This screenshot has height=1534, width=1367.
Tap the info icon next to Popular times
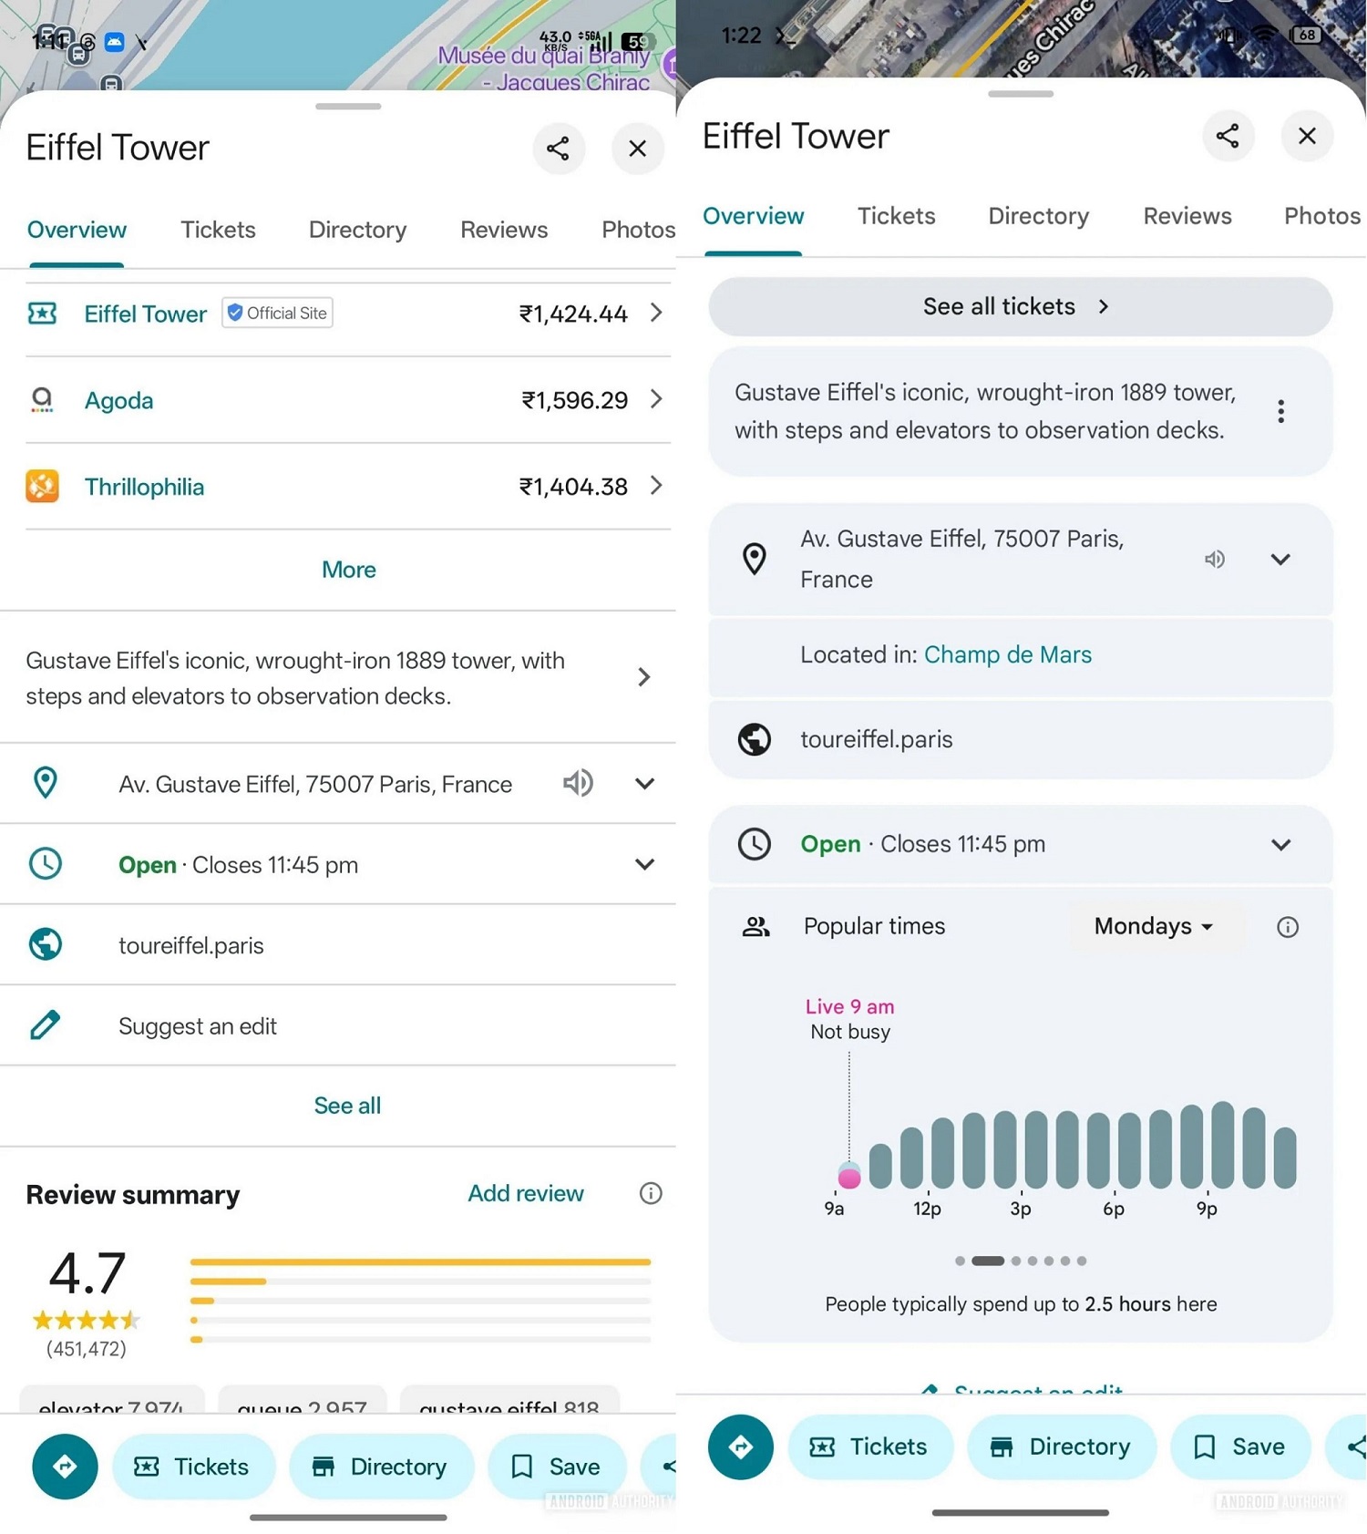point(1287,927)
